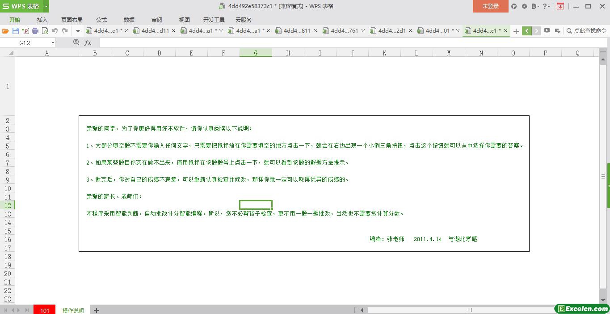Select column G header

click(x=256, y=53)
